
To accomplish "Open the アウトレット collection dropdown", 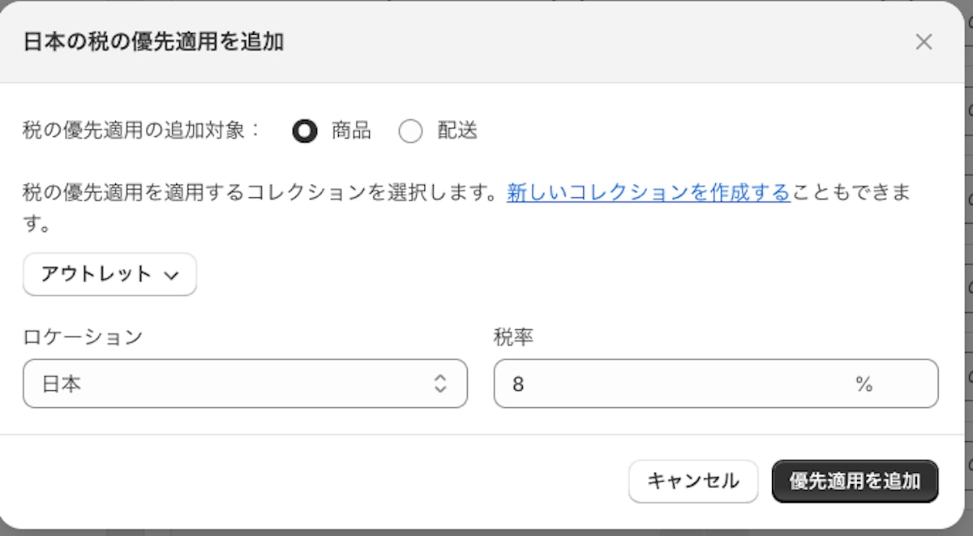I will (109, 274).
